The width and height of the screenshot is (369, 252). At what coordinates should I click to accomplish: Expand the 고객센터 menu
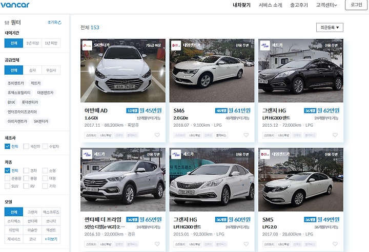pos(326,5)
